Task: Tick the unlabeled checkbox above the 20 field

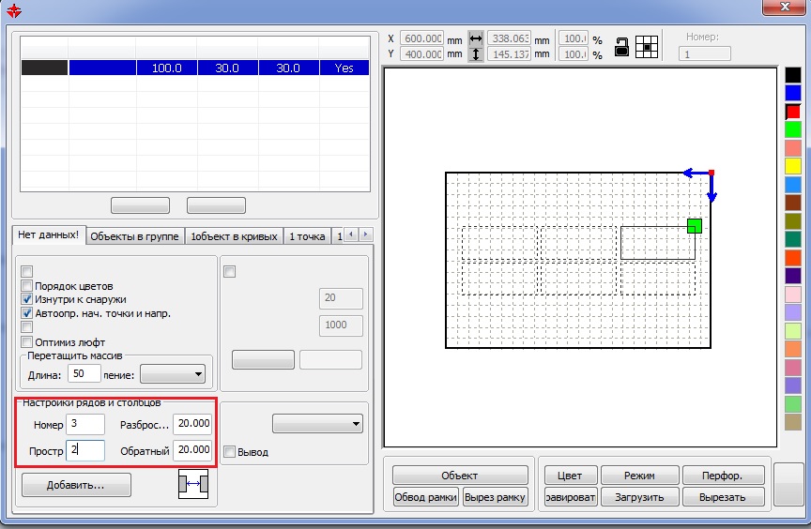Action: pos(230,271)
